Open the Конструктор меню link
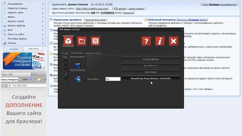 click(x=96, y=20)
